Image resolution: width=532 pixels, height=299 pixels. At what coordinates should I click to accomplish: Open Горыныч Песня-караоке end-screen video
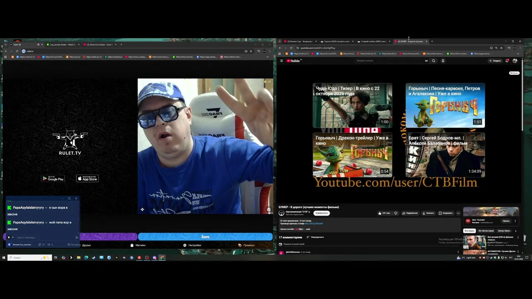[x=445, y=105]
